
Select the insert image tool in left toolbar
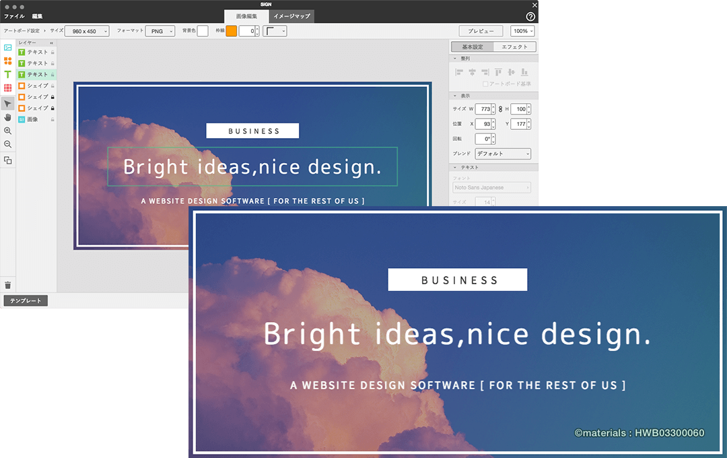(8, 47)
